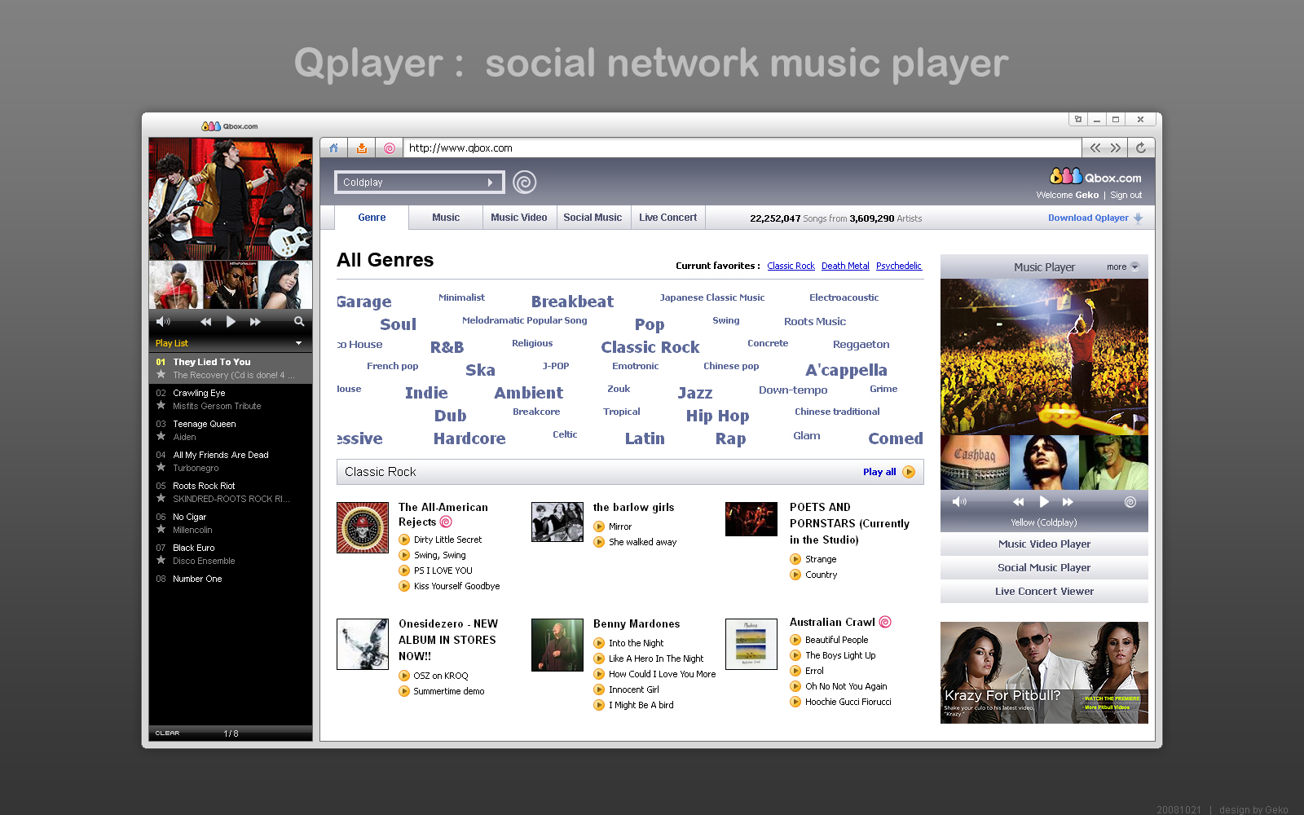Open search in left sidebar player
This screenshot has height=815, width=1304.
(299, 321)
